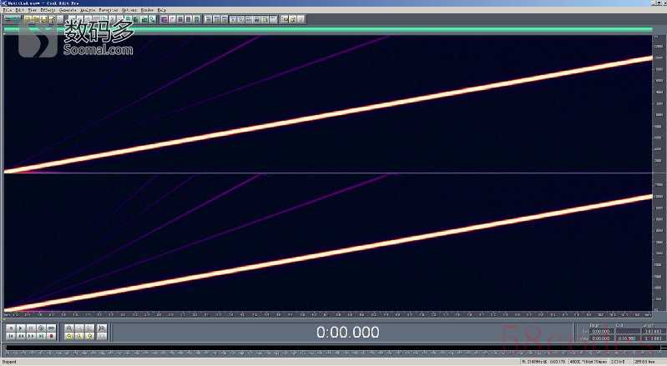Click the Zoom Out Vertically icon
667x366 pixels.
coord(102,336)
